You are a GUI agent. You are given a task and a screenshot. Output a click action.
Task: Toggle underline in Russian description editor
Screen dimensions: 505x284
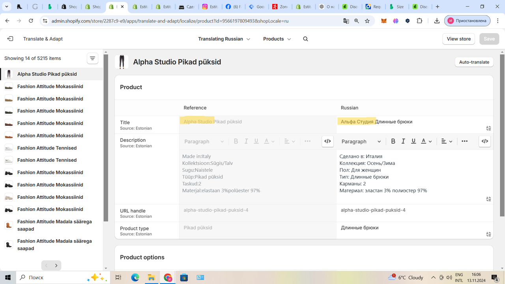pos(413,141)
